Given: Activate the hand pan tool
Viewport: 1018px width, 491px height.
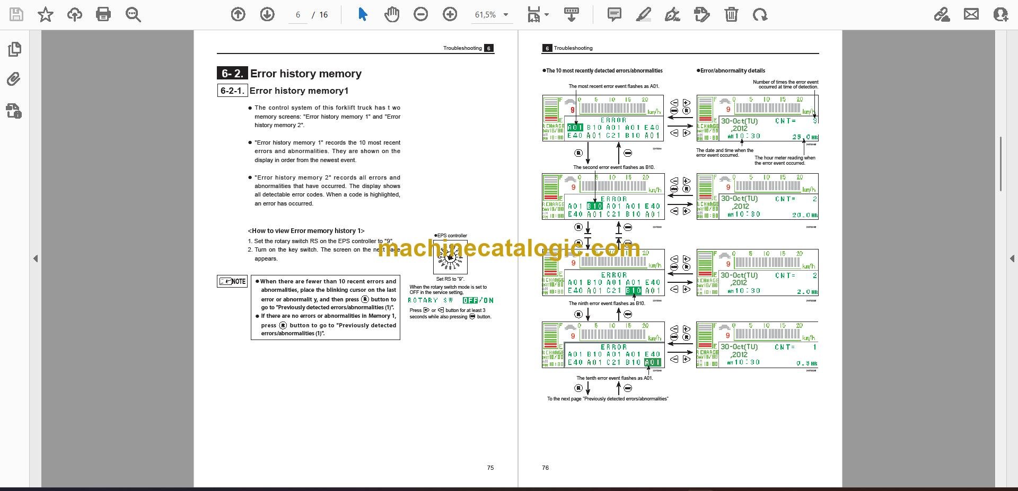Looking at the screenshot, I should pos(392,14).
